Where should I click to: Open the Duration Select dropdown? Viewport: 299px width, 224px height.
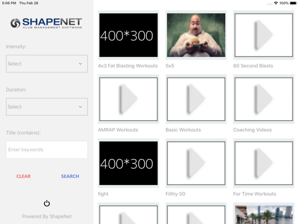pos(47,107)
